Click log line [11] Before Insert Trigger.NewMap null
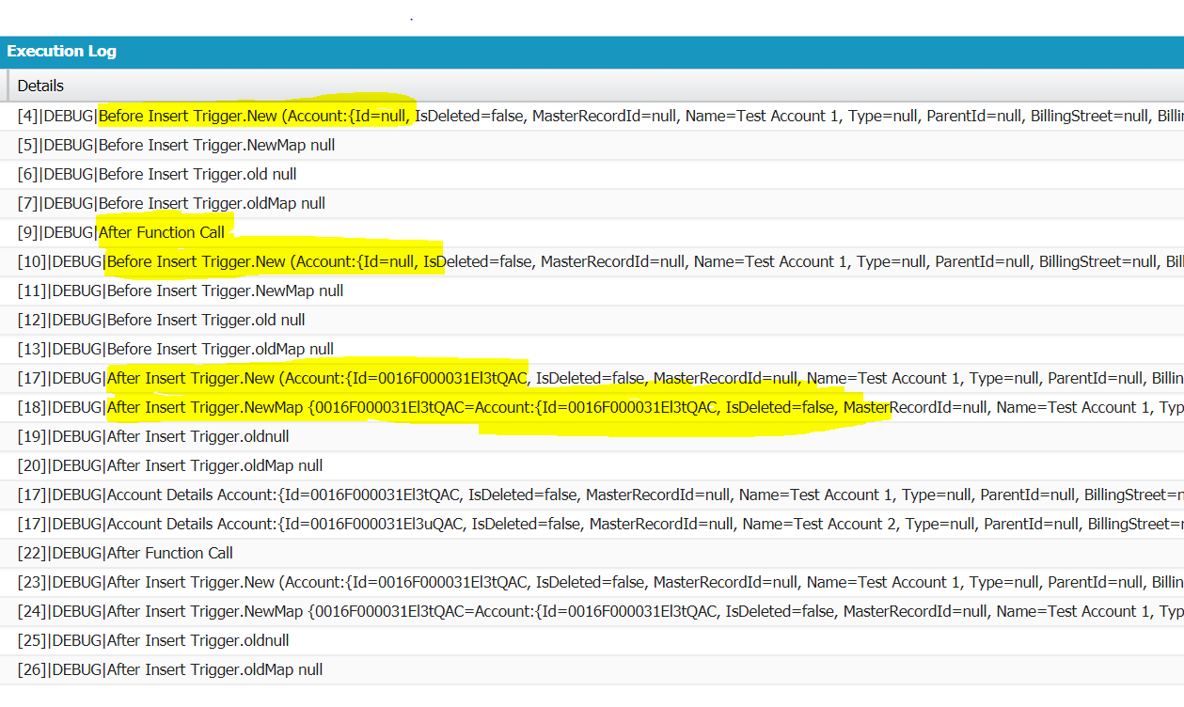The height and width of the screenshot is (707, 1184). pyautogui.click(x=181, y=291)
